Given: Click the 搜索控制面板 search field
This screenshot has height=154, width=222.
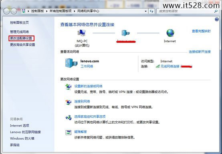Looking at the screenshot, I should 186,11.
